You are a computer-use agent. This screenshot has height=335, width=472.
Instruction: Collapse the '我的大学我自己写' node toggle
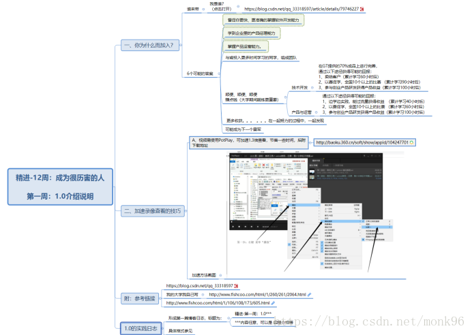[203, 295]
